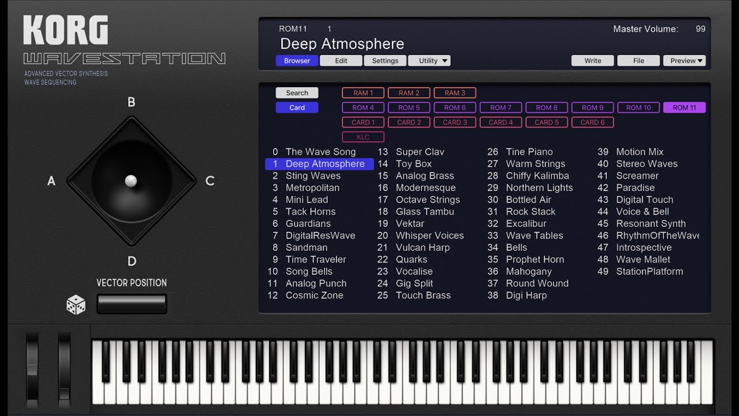Select the 'Digi Harp' preset
The image size is (739, 416).
(x=527, y=295)
